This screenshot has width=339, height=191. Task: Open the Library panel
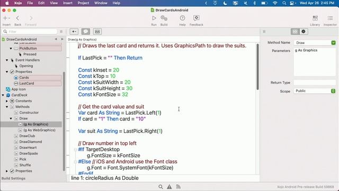315,18
